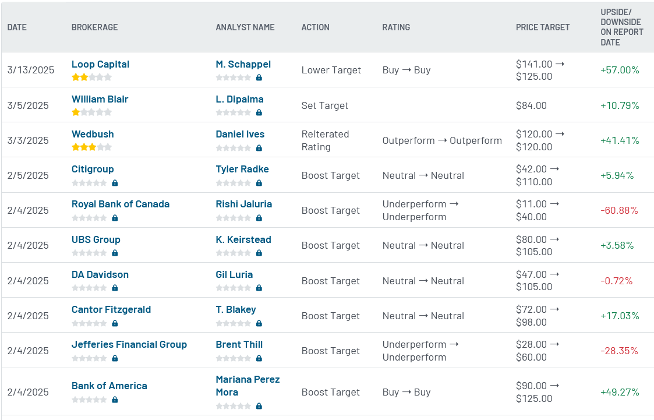This screenshot has height=420, width=654.
Task: Sort by the Analyst Name column header
Action: (x=245, y=27)
